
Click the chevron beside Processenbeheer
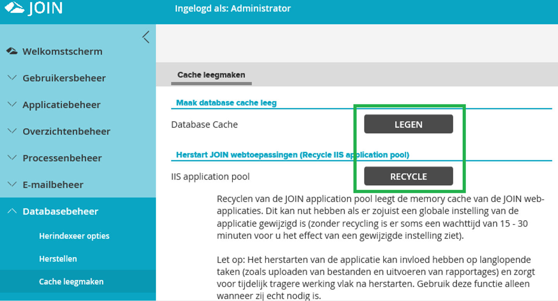[x=11, y=158]
